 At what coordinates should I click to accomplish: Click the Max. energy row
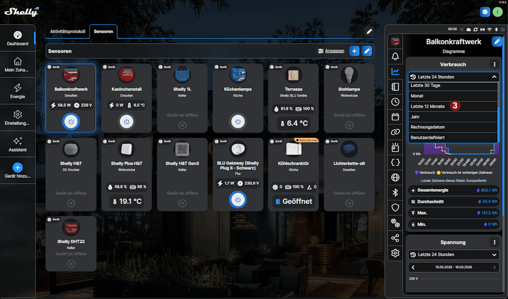point(453,213)
